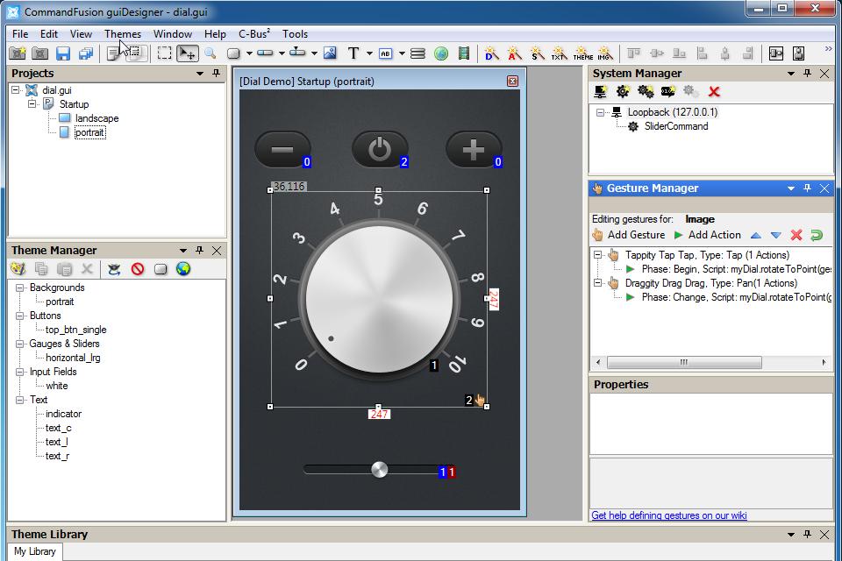Click the IMG wizard toolbar icon
This screenshot has width=842, height=561.
603,53
